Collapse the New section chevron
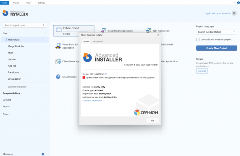The width and height of the screenshot is (240, 156). tap(45, 33)
